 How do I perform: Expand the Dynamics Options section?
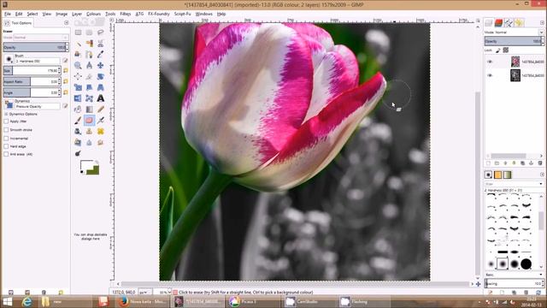tap(6, 114)
